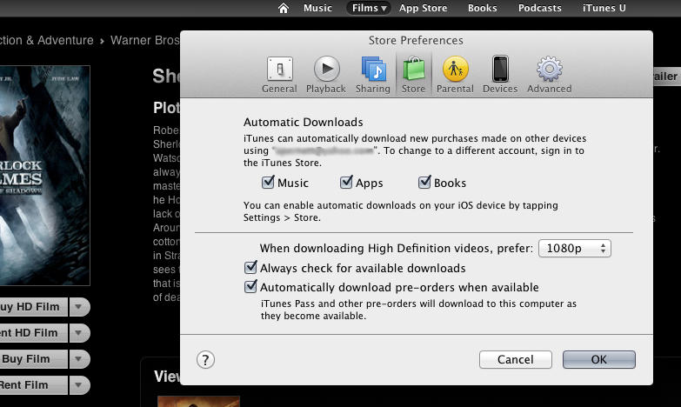Follow the Warner Bros breadcrumb link
681x407 pixels.
145,40
